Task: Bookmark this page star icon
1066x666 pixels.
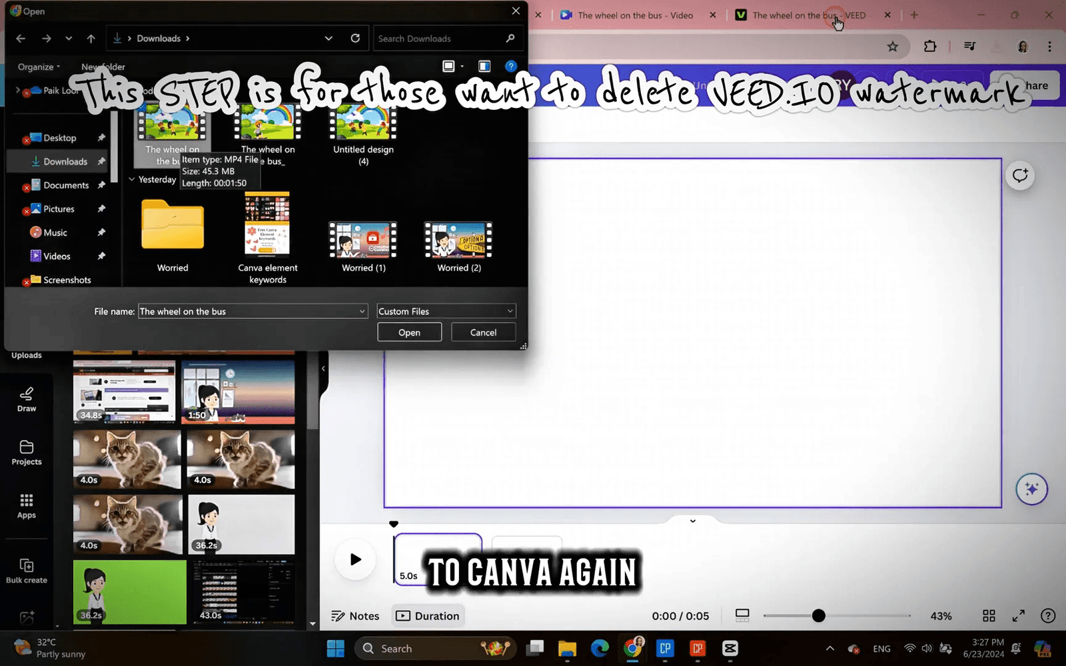Action: (893, 47)
